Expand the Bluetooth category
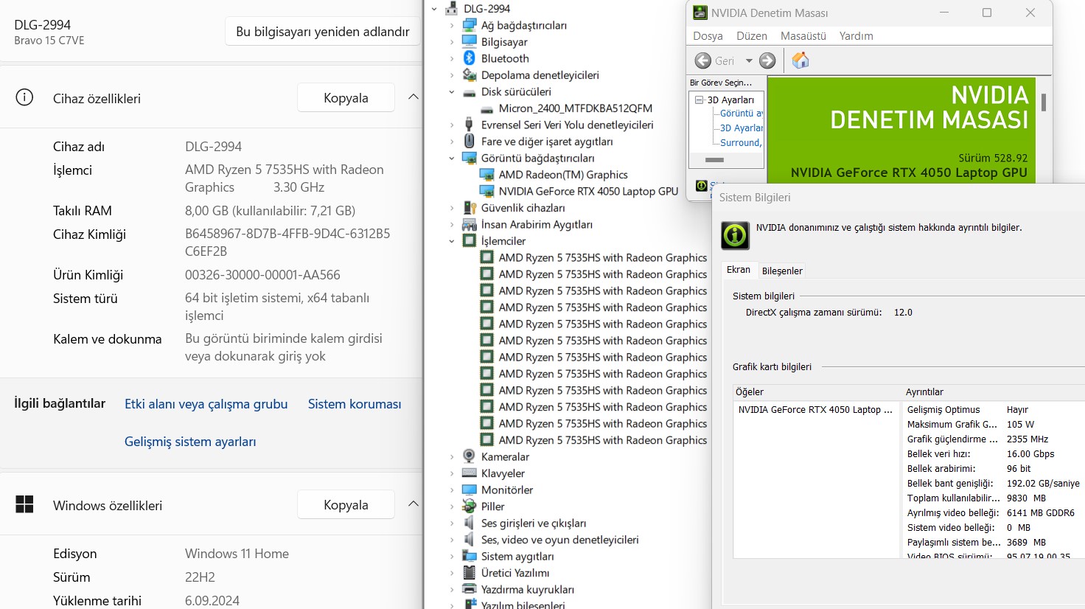The width and height of the screenshot is (1085, 609). click(x=452, y=58)
